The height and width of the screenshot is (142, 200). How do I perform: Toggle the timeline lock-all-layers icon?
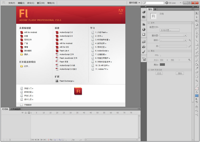coord(25,113)
